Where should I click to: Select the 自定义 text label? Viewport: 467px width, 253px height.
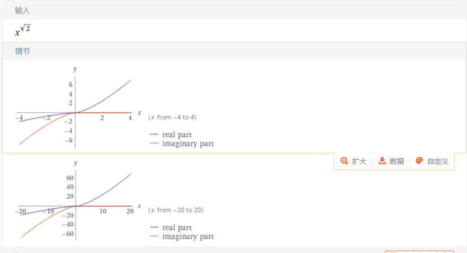(438, 161)
